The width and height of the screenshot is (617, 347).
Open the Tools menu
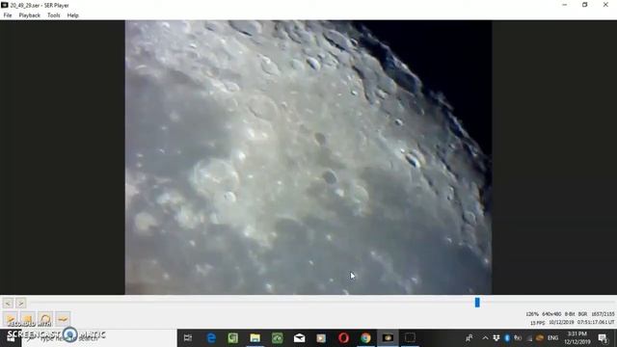click(54, 15)
